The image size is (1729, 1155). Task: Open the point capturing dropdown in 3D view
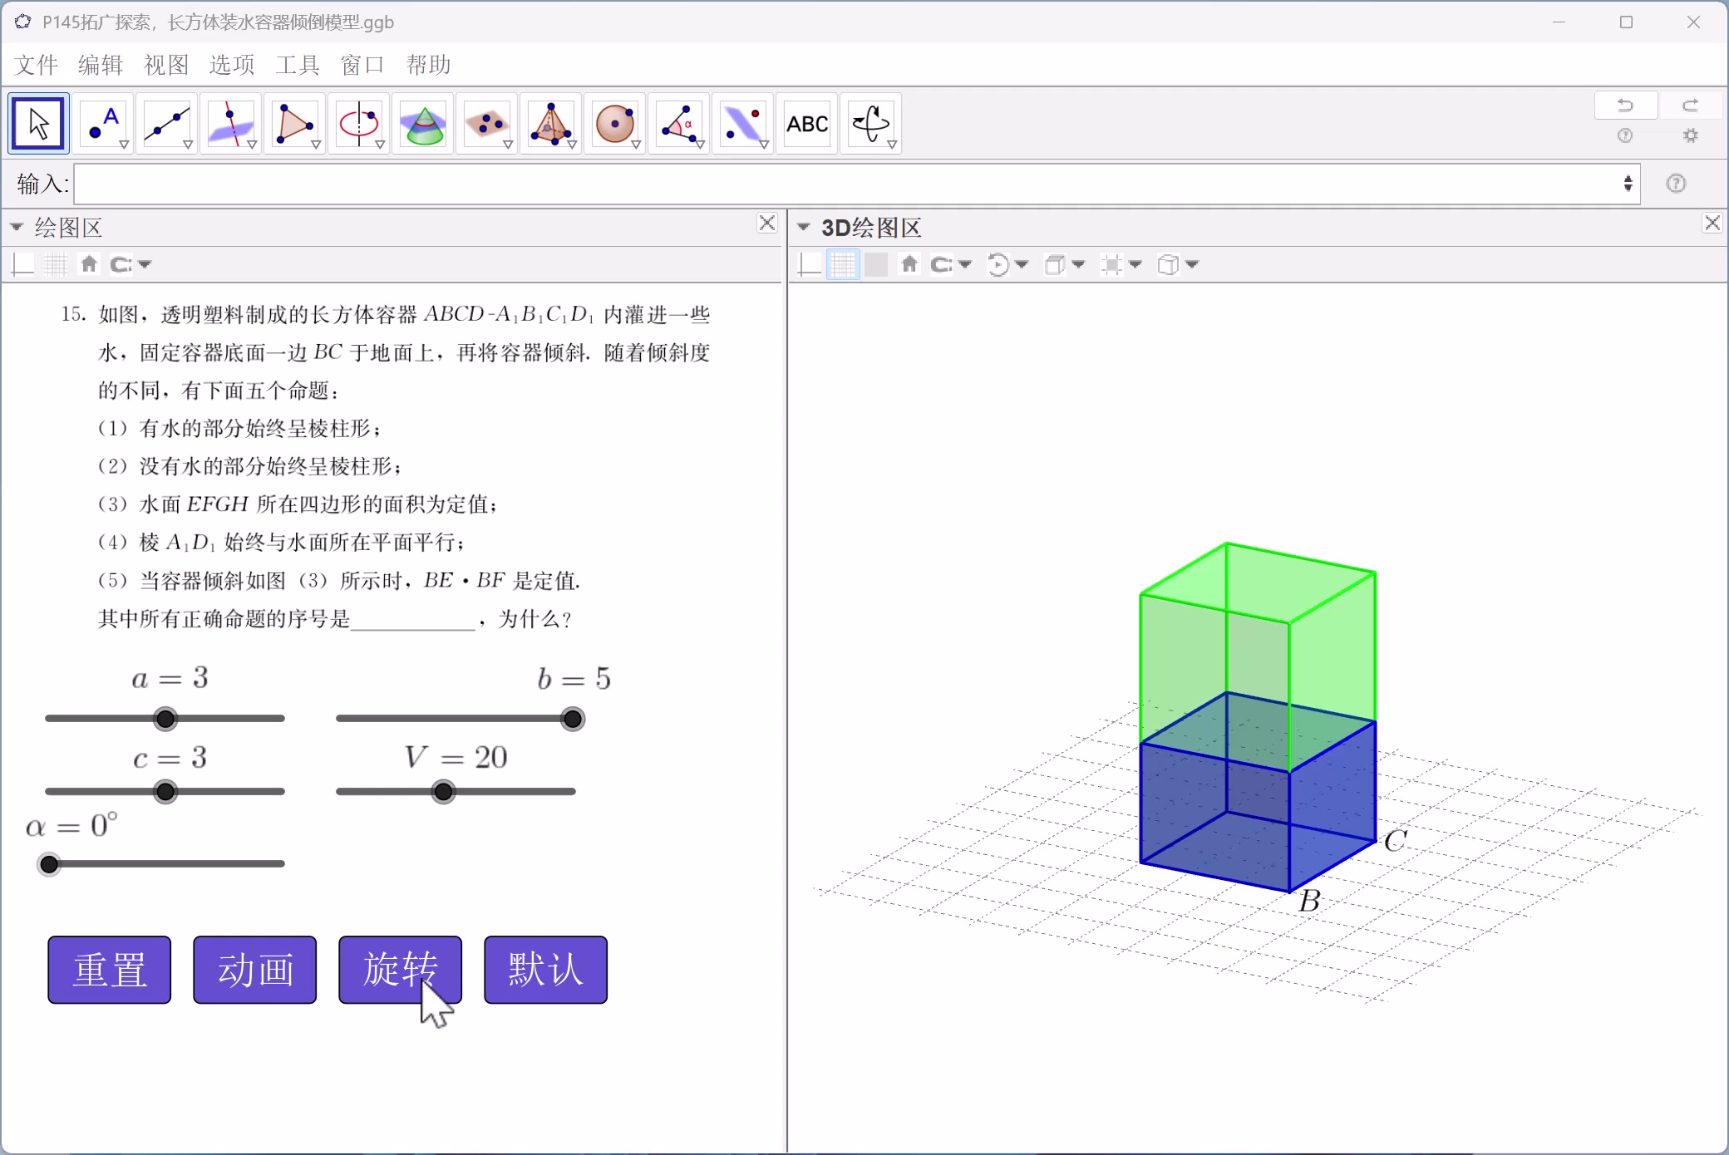(x=964, y=264)
